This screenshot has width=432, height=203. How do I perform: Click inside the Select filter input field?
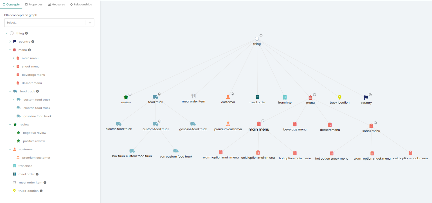click(45, 22)
